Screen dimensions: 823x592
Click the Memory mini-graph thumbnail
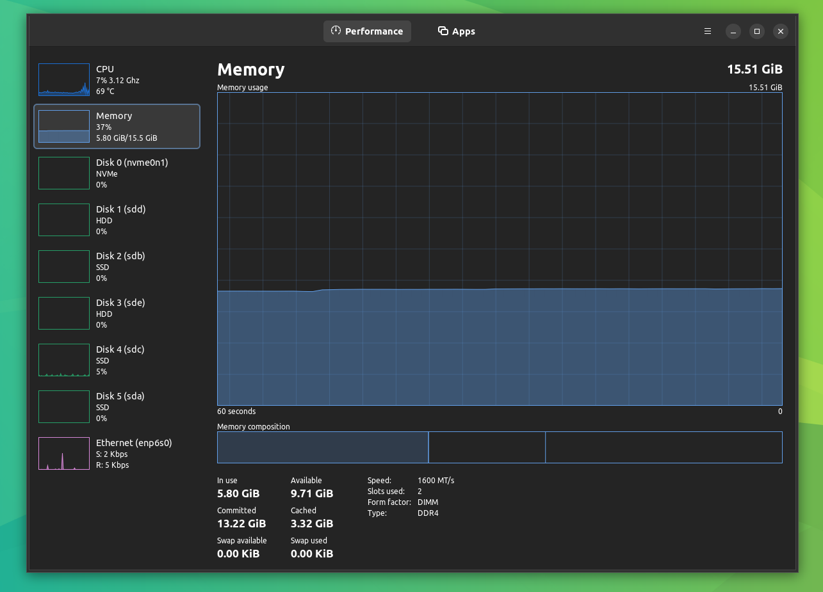click(x=63, y=126)
